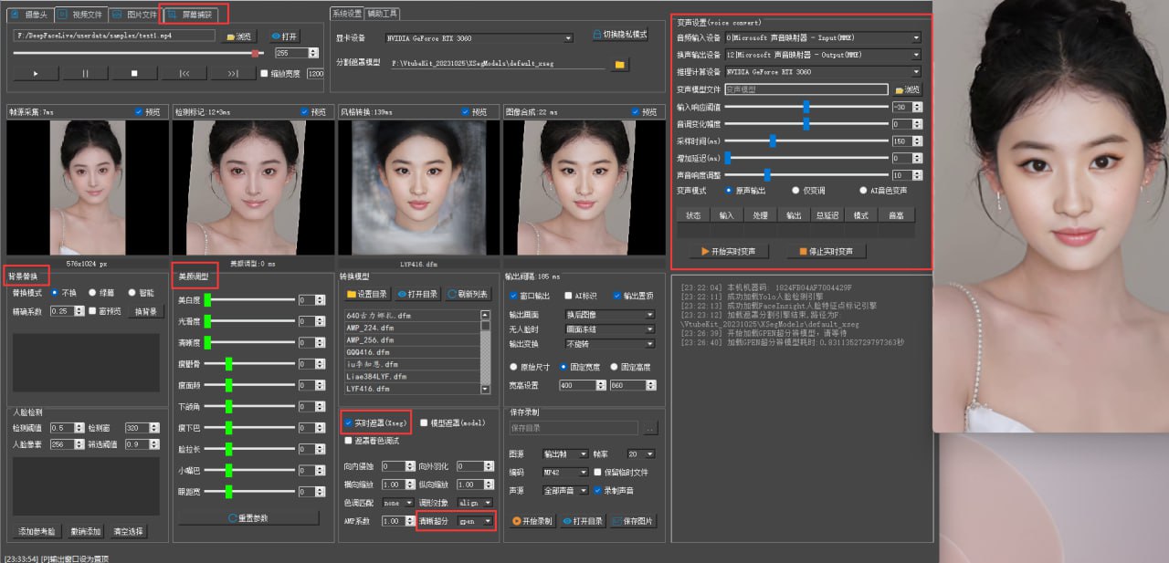
Task: Click 开始实时变声 to start voice conversion
Action: (x=727, y=251)
